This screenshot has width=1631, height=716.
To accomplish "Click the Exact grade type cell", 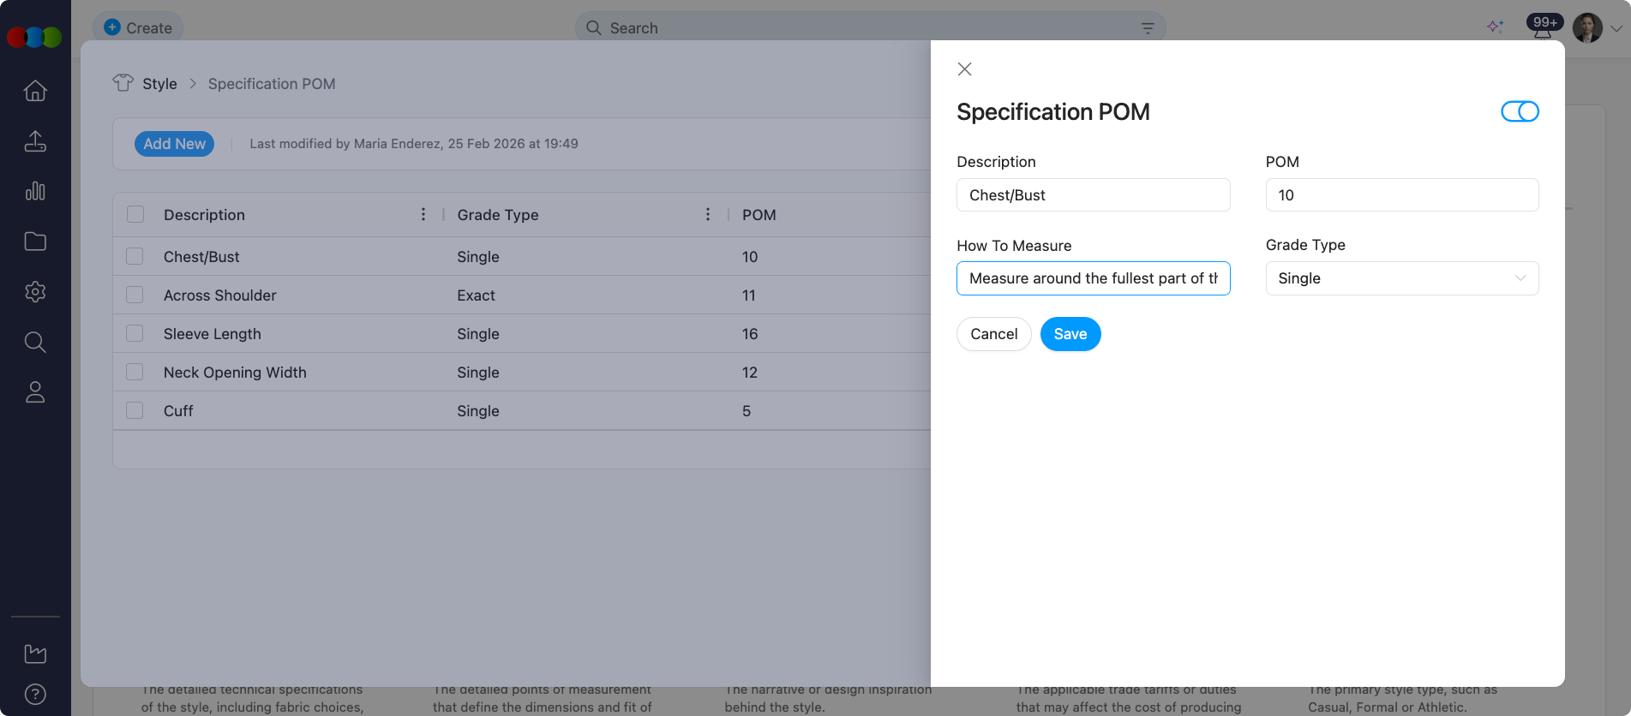I will (x=476, y=295).
